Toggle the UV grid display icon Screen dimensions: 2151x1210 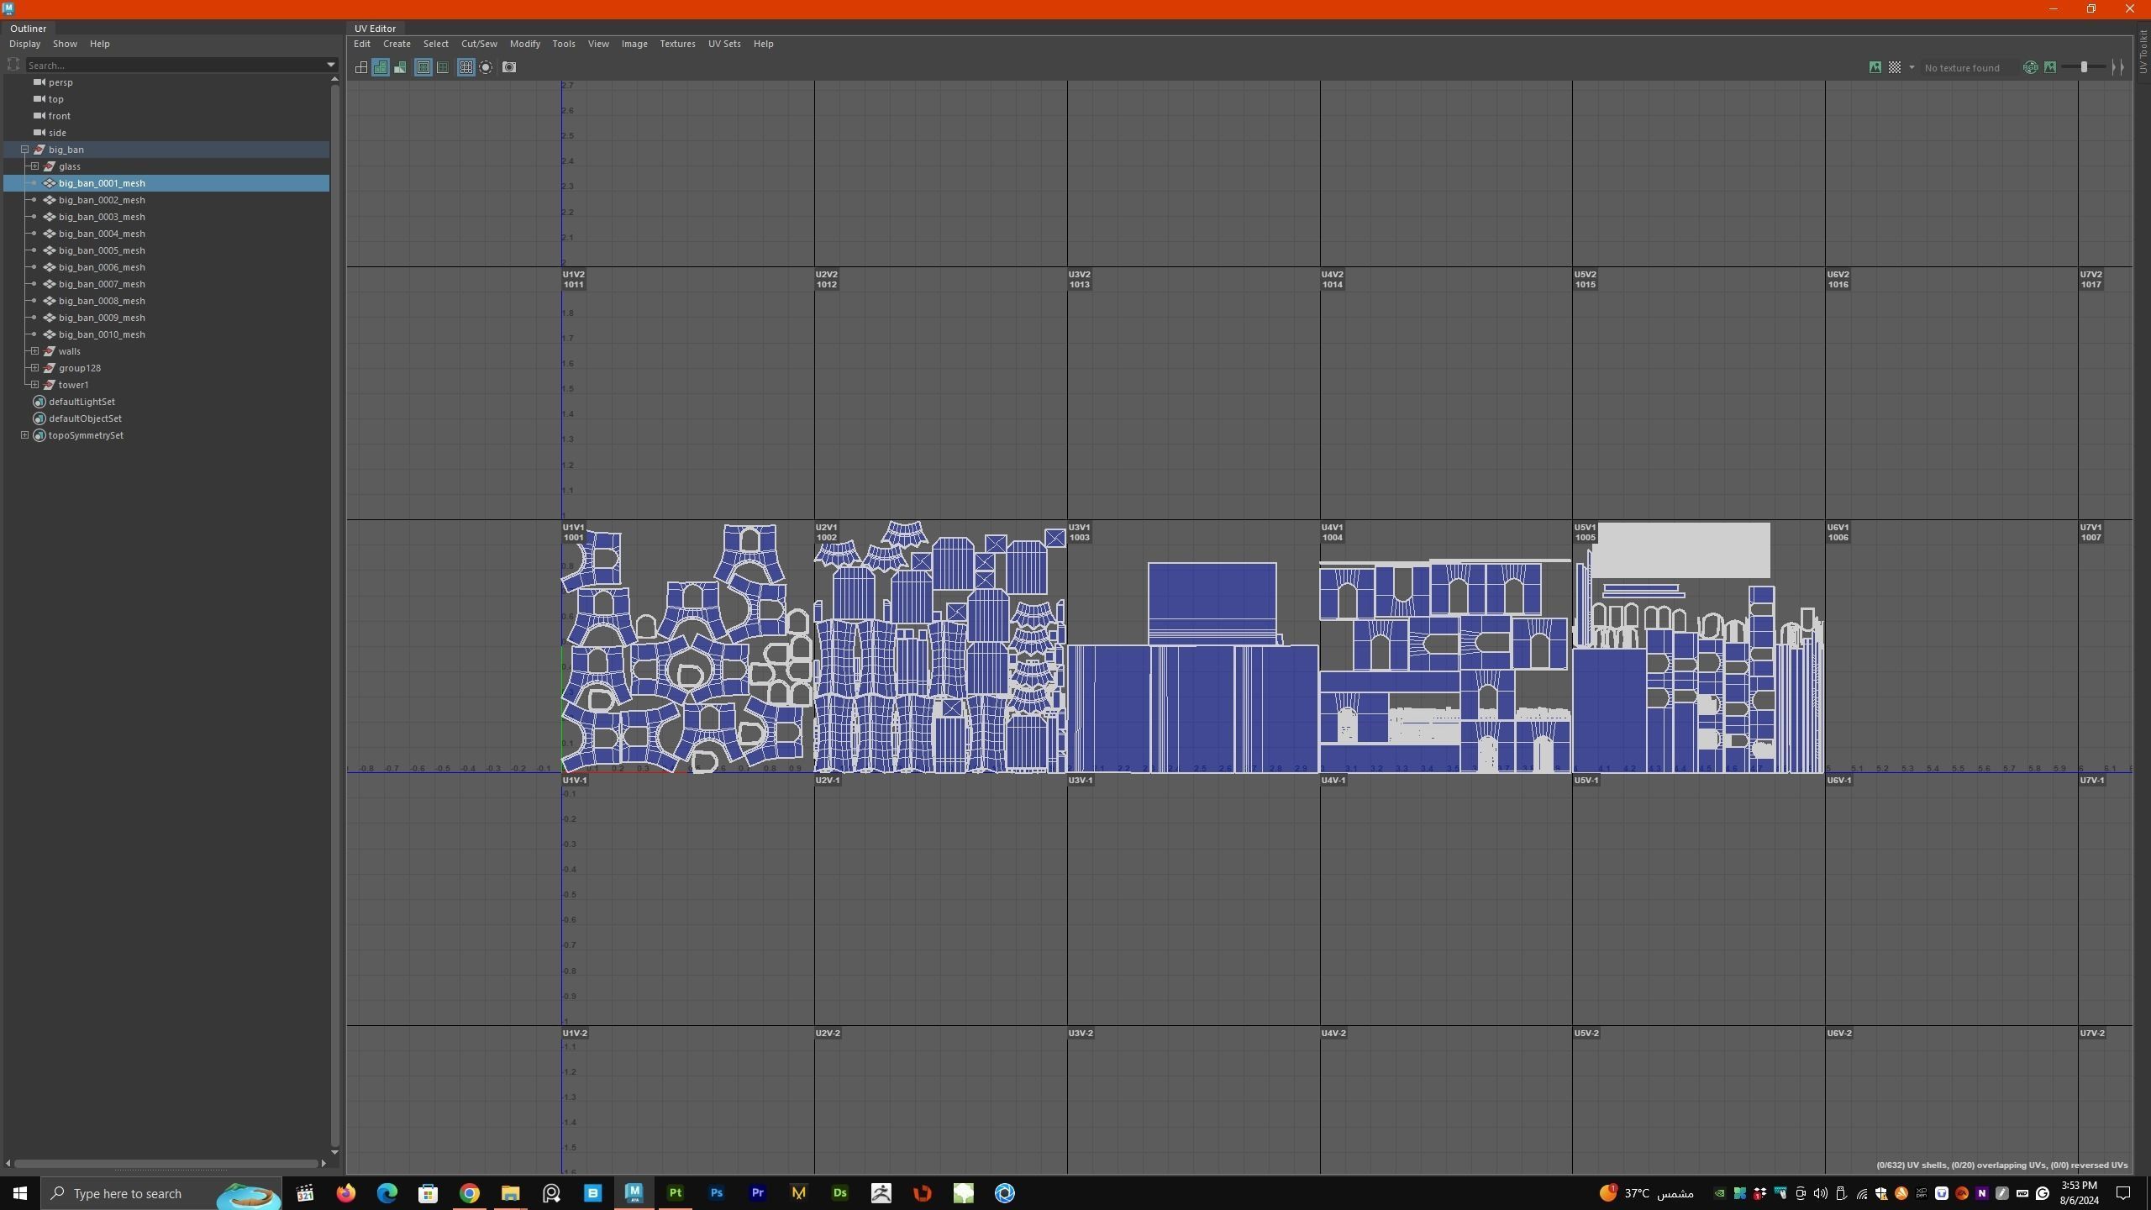(466, 67)
